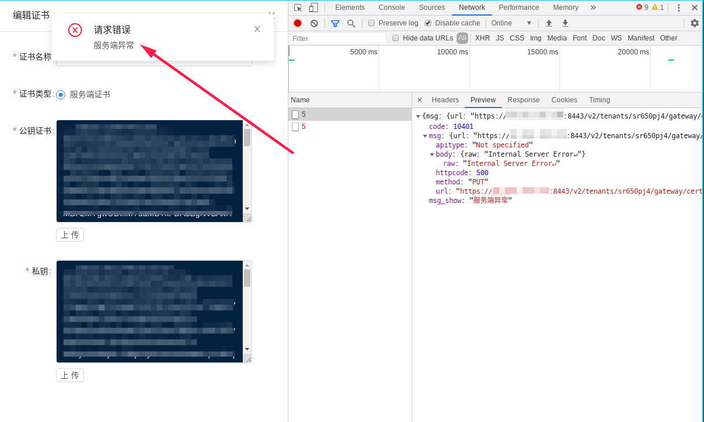
Task: Open the Response tab of the request
Action: tap(523, 99)
